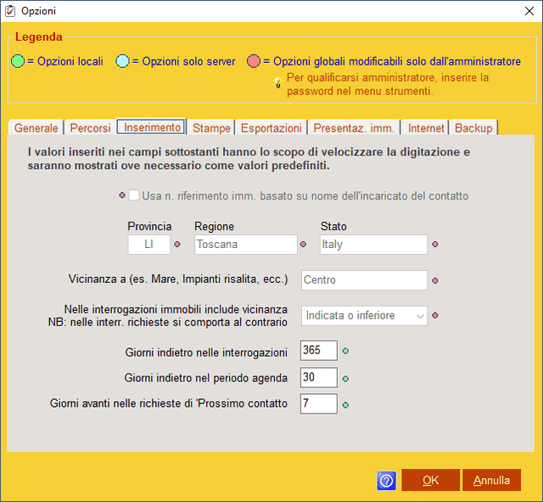The image size is (543, 502).
Task: Click the Prossimo contatto days field
Action: [319, 403]
